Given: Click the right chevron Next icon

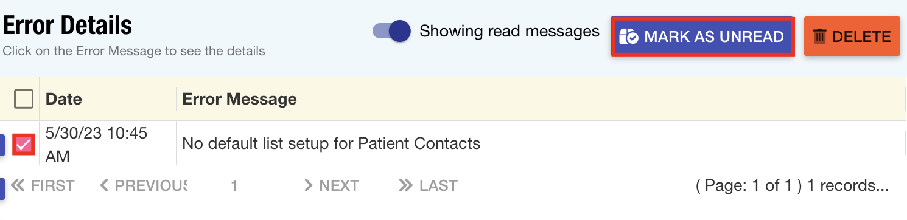Looking at the screenshot, I should (309, 185).
